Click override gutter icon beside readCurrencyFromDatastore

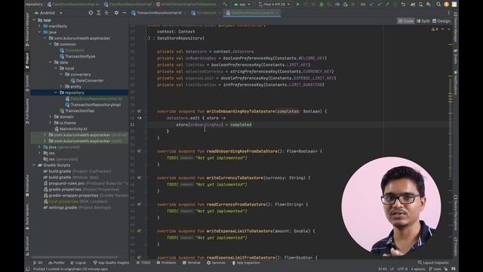139,205
